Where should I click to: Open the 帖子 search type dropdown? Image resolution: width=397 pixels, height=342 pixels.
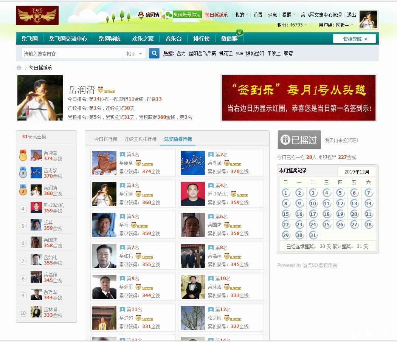point(134,53)
